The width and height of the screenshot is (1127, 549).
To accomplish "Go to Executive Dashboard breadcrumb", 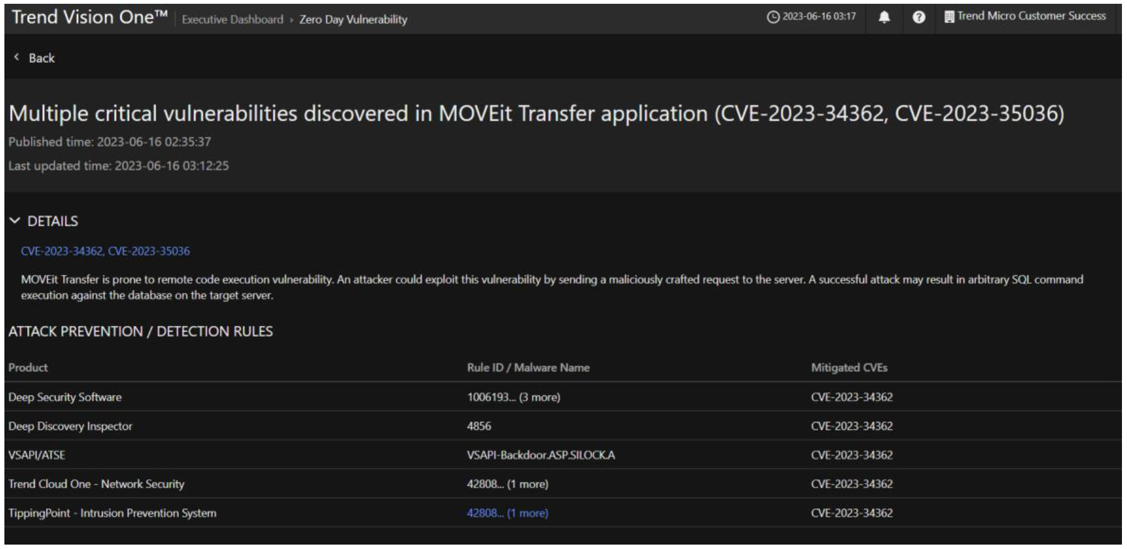I will click(233, 20).
